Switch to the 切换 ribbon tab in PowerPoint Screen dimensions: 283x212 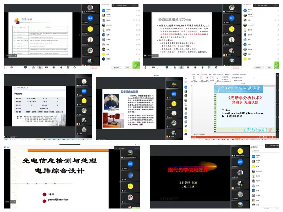194,74
